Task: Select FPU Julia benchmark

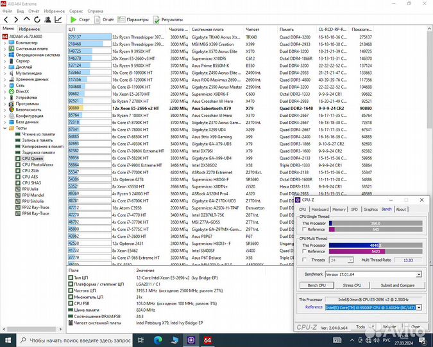Action: (30, 189)
